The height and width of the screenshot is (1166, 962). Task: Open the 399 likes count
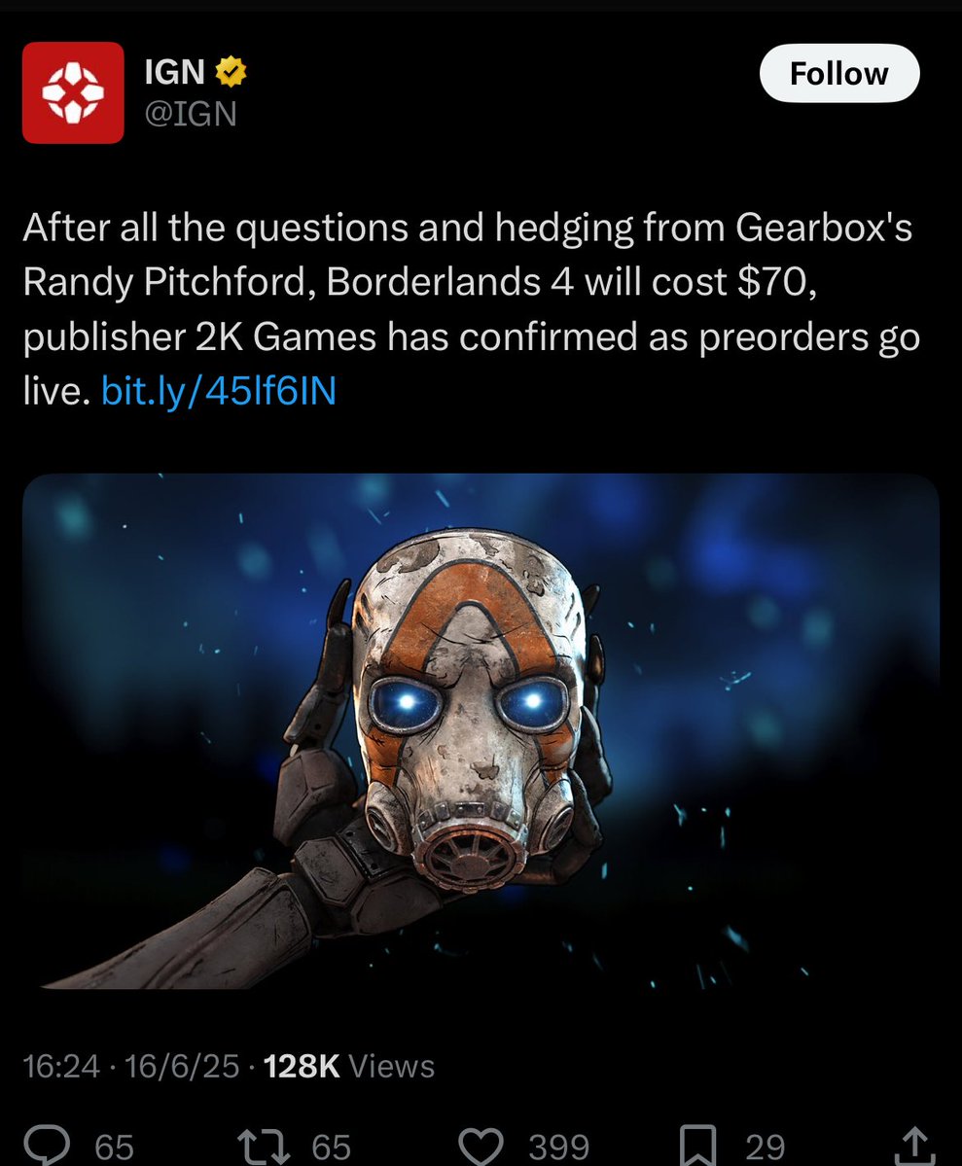pos(558,1147)
